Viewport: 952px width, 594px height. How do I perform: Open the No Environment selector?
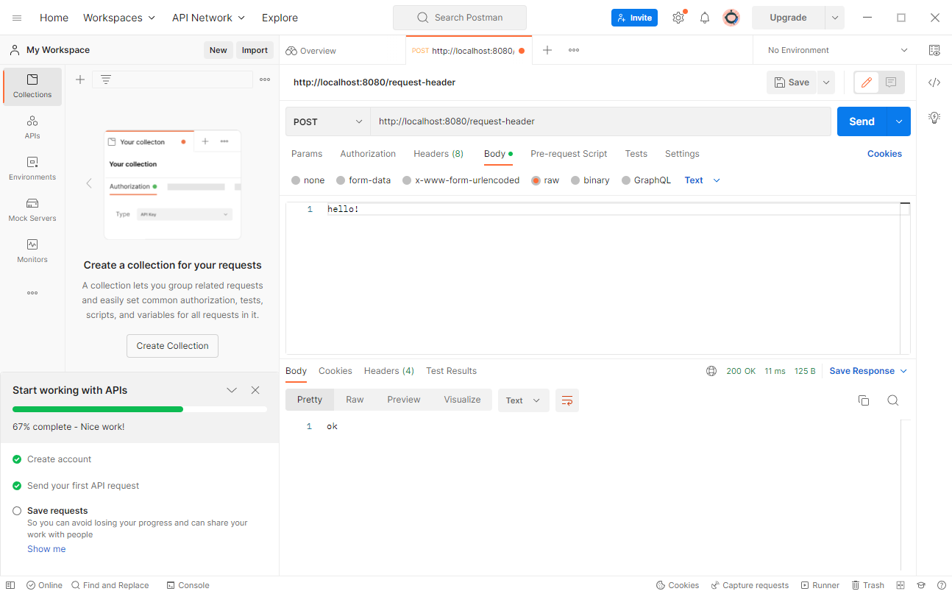click(x=838, y=50)
